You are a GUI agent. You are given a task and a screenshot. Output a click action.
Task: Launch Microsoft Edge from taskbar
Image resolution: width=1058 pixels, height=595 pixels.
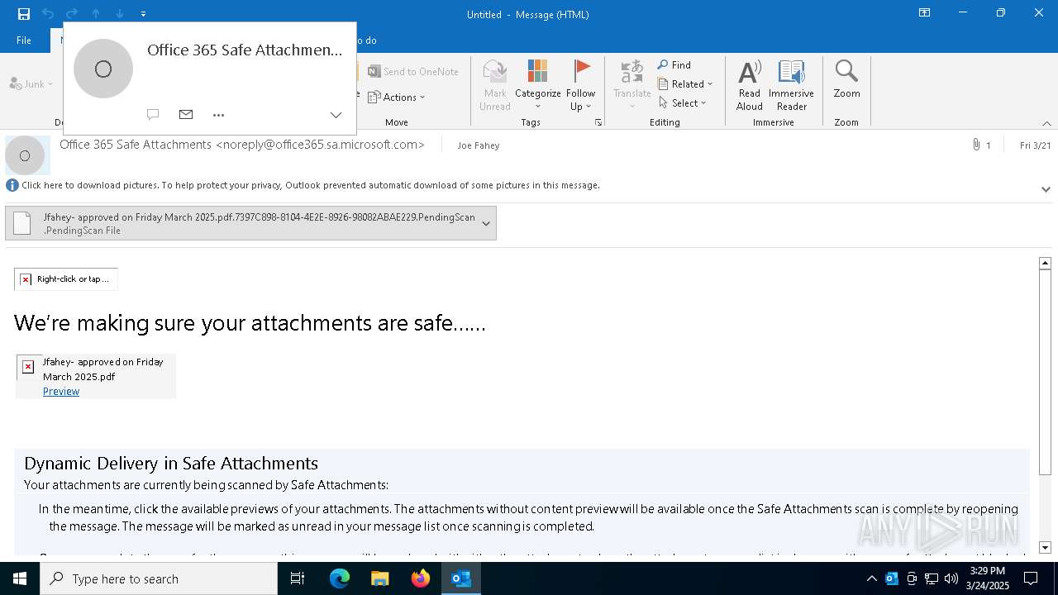pyautogui.click(x=340, y=578)
